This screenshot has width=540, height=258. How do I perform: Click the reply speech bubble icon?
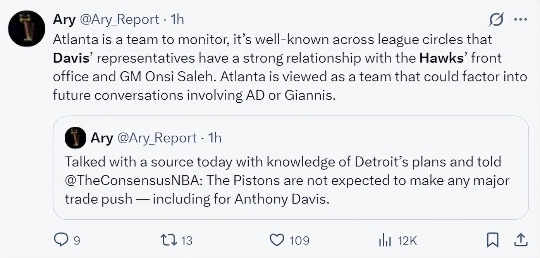point(61,241)
